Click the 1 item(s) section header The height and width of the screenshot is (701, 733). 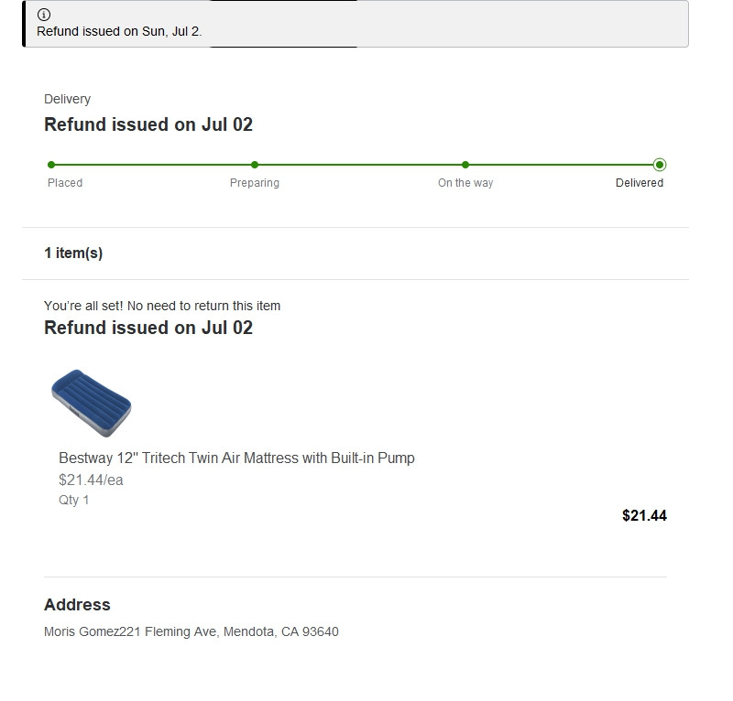point(73,253)
